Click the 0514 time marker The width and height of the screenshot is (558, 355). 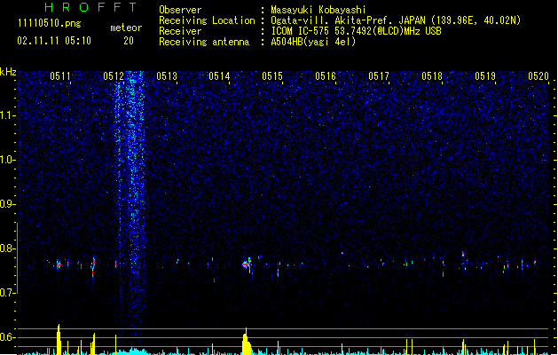tap(219, 76)
